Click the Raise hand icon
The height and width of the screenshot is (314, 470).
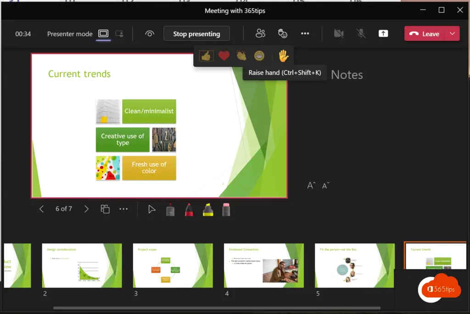coord(283,56)
